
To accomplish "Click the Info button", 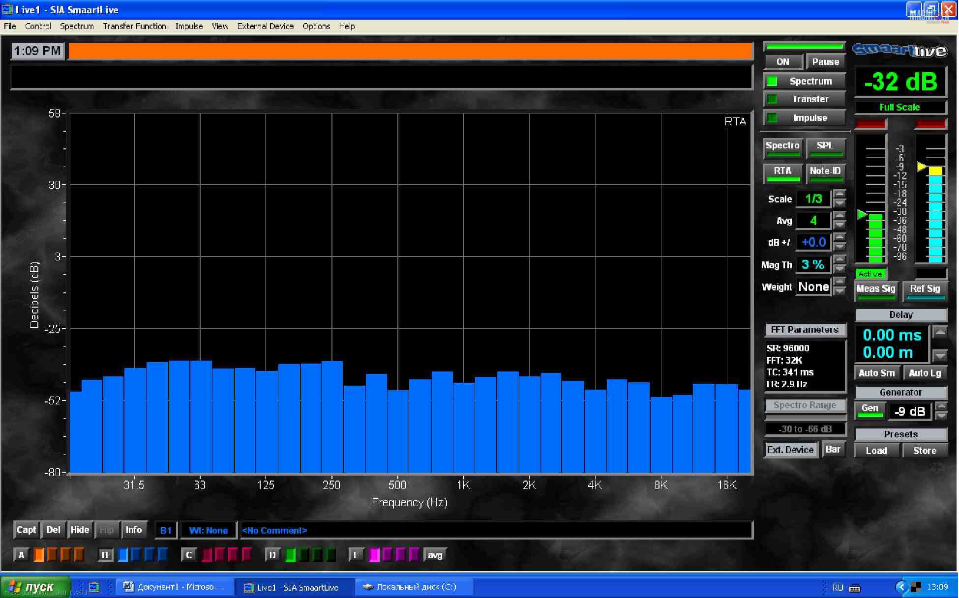I will [x=133, y=530].
